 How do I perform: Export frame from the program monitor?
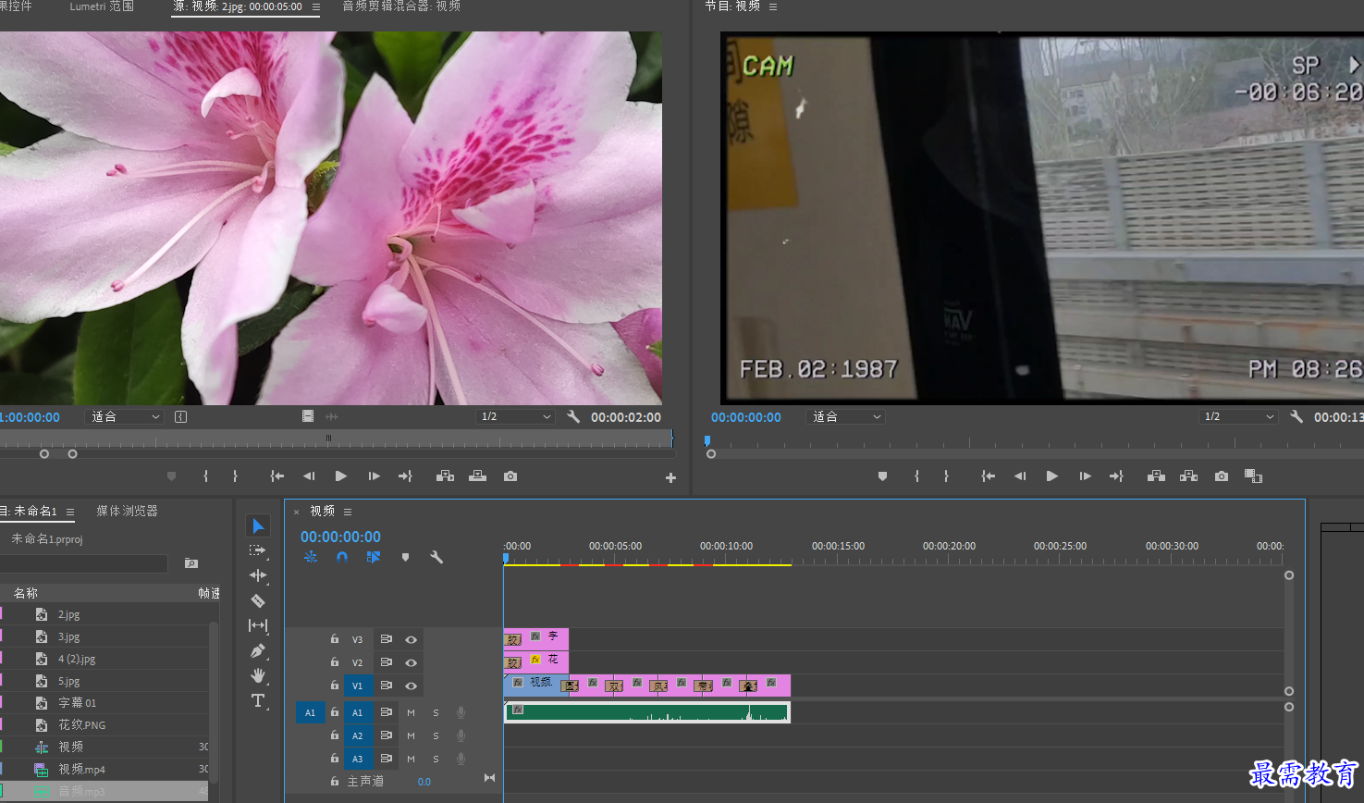(1222, 476)
